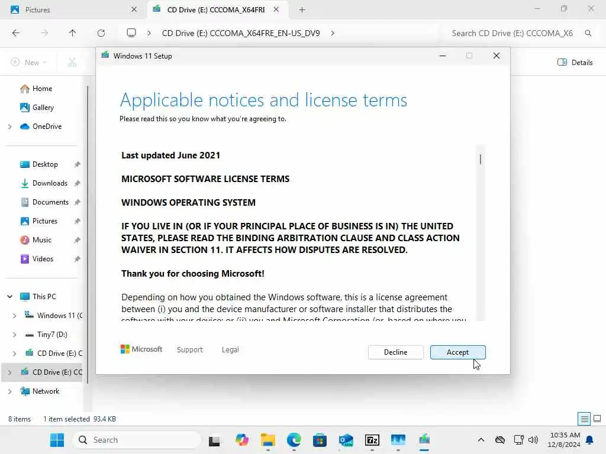Viewport: 606px width, 454px height.
Task: Open Outlook from taskbar
Action: click(x=346, y=440)
